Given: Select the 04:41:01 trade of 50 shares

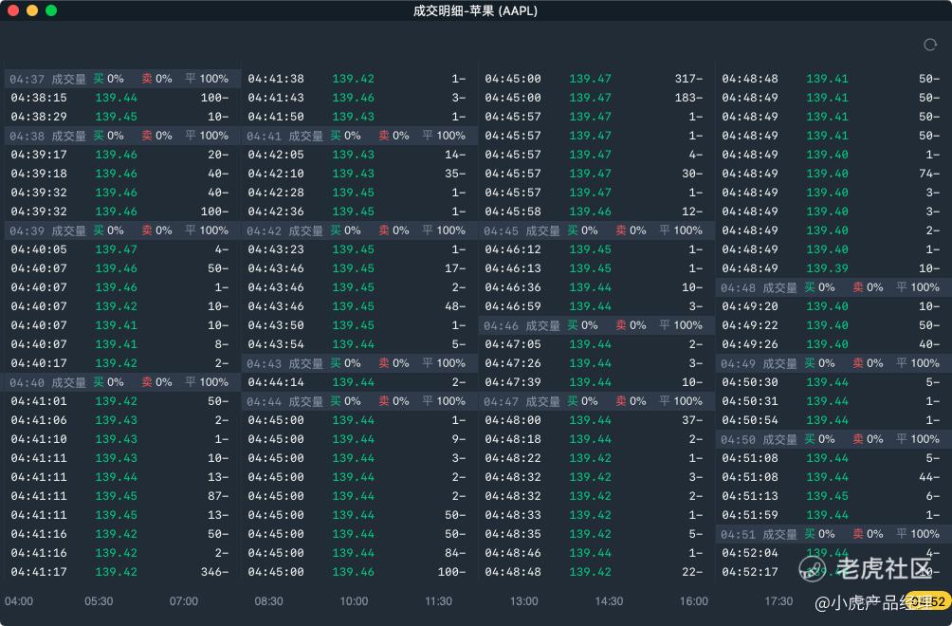Looking at the screenshot, I should [x=122, y=401].
